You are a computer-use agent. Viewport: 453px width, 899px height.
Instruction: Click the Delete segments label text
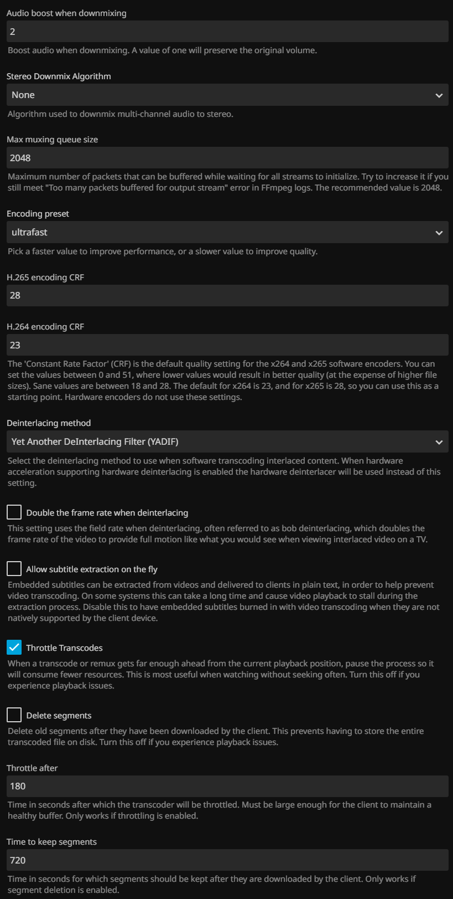(59, 716)
